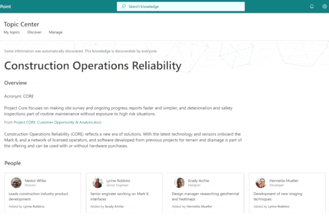Click Nestor Wilke's profile photo
This screenshot has width=329, height=216.
[16, 183]
